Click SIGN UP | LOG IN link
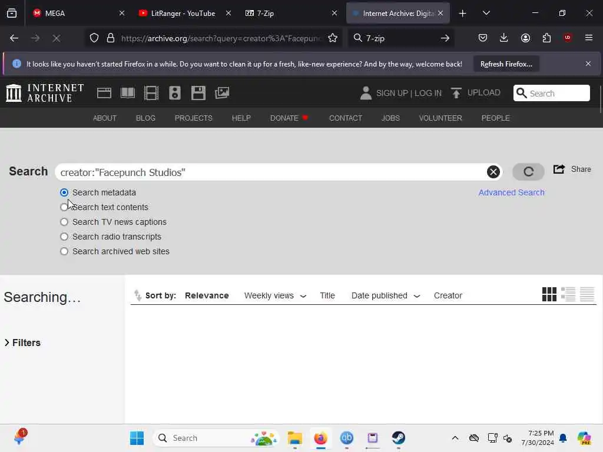603x452 pixels. click(x=409, y=93)
